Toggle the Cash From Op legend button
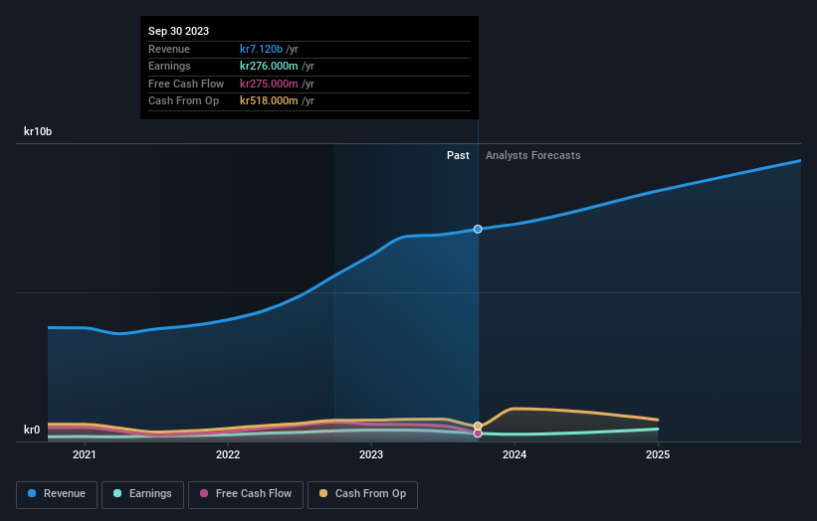Screen dimensions: 817x521 (x=362, y=494)
